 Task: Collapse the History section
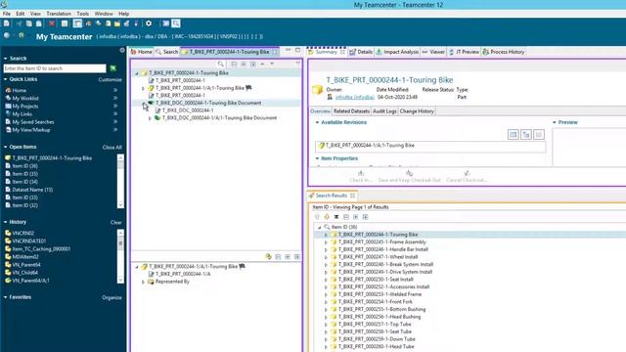(6, 222)
